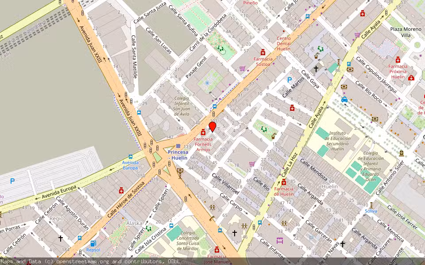Select the Farmacia de Huelin pharmacy icon
The image size is (425, 265).
click(284, 182)
